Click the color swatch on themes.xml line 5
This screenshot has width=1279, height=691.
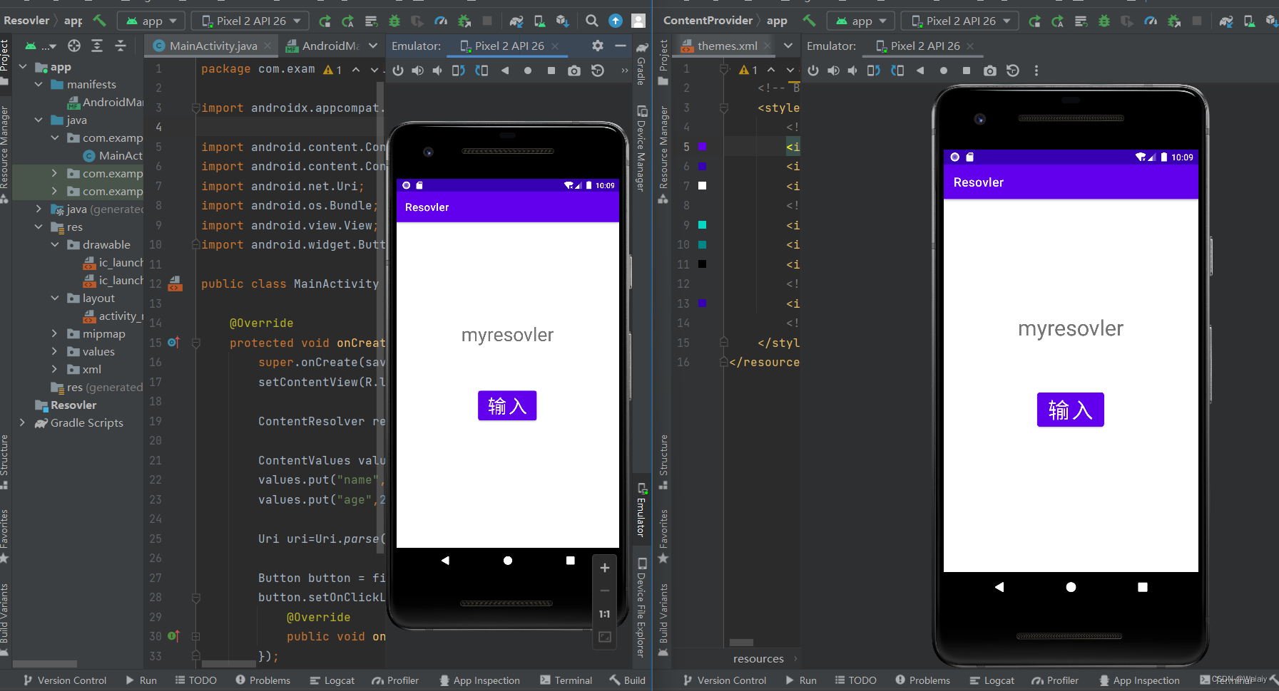(703, 147)
